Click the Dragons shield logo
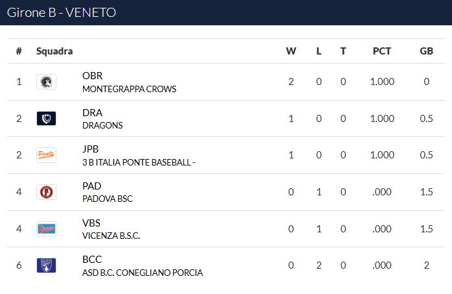Viewport: 452px width, 294px height. point(46,119)
